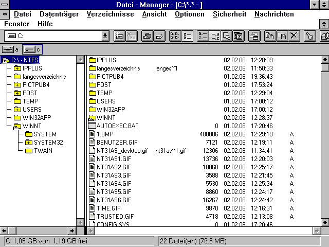Click short name langes~1 entry
The image size is (329, 247).
[166, 68]
